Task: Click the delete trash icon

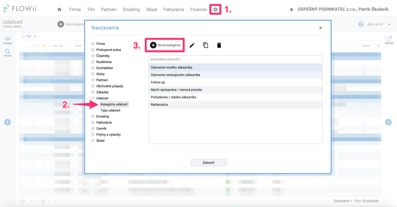Action: click(x=219, y=45)
